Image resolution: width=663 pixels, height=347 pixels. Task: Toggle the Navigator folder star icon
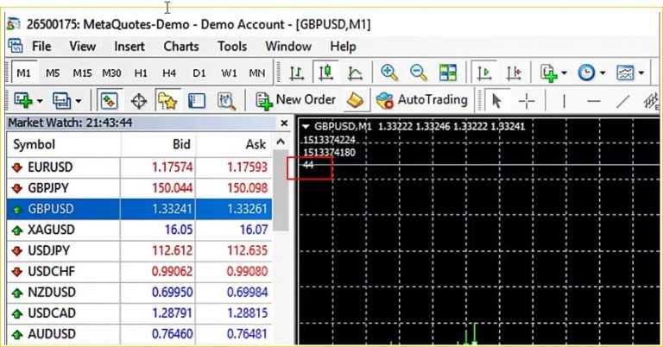click(167, 101)
